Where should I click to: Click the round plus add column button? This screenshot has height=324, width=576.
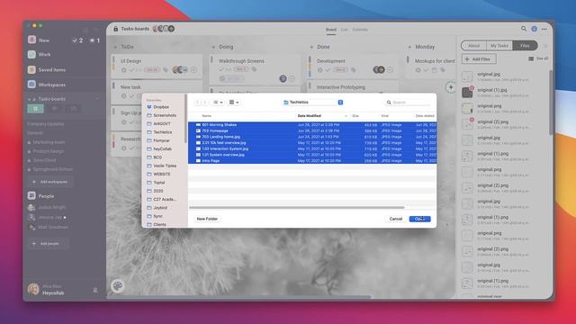450,87
